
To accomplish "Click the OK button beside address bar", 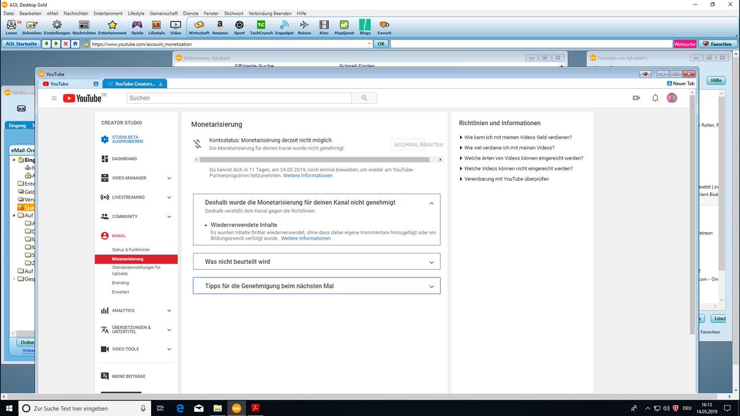I will coord(381,44).
